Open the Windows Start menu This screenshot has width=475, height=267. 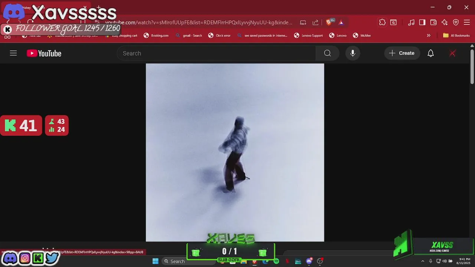click(155, 261)
